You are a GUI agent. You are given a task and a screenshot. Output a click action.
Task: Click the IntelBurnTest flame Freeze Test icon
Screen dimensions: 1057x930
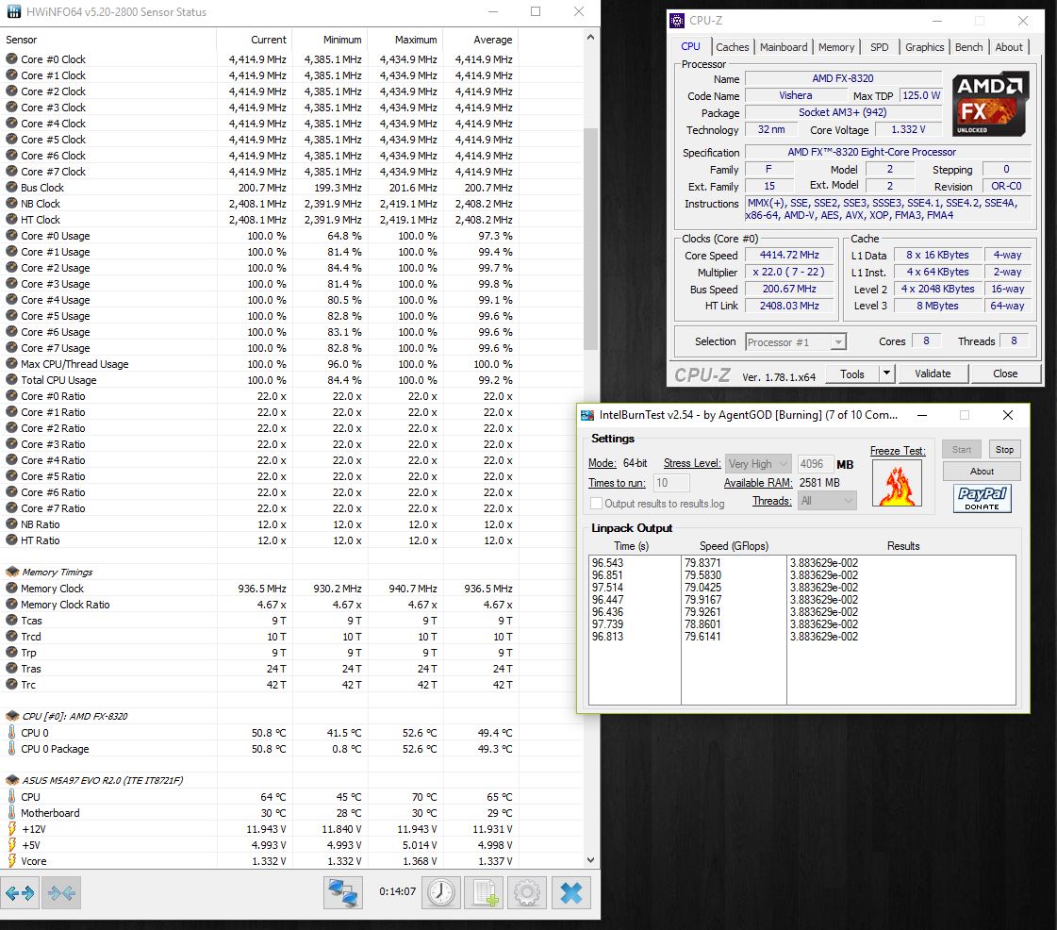[x=897, y=483]
